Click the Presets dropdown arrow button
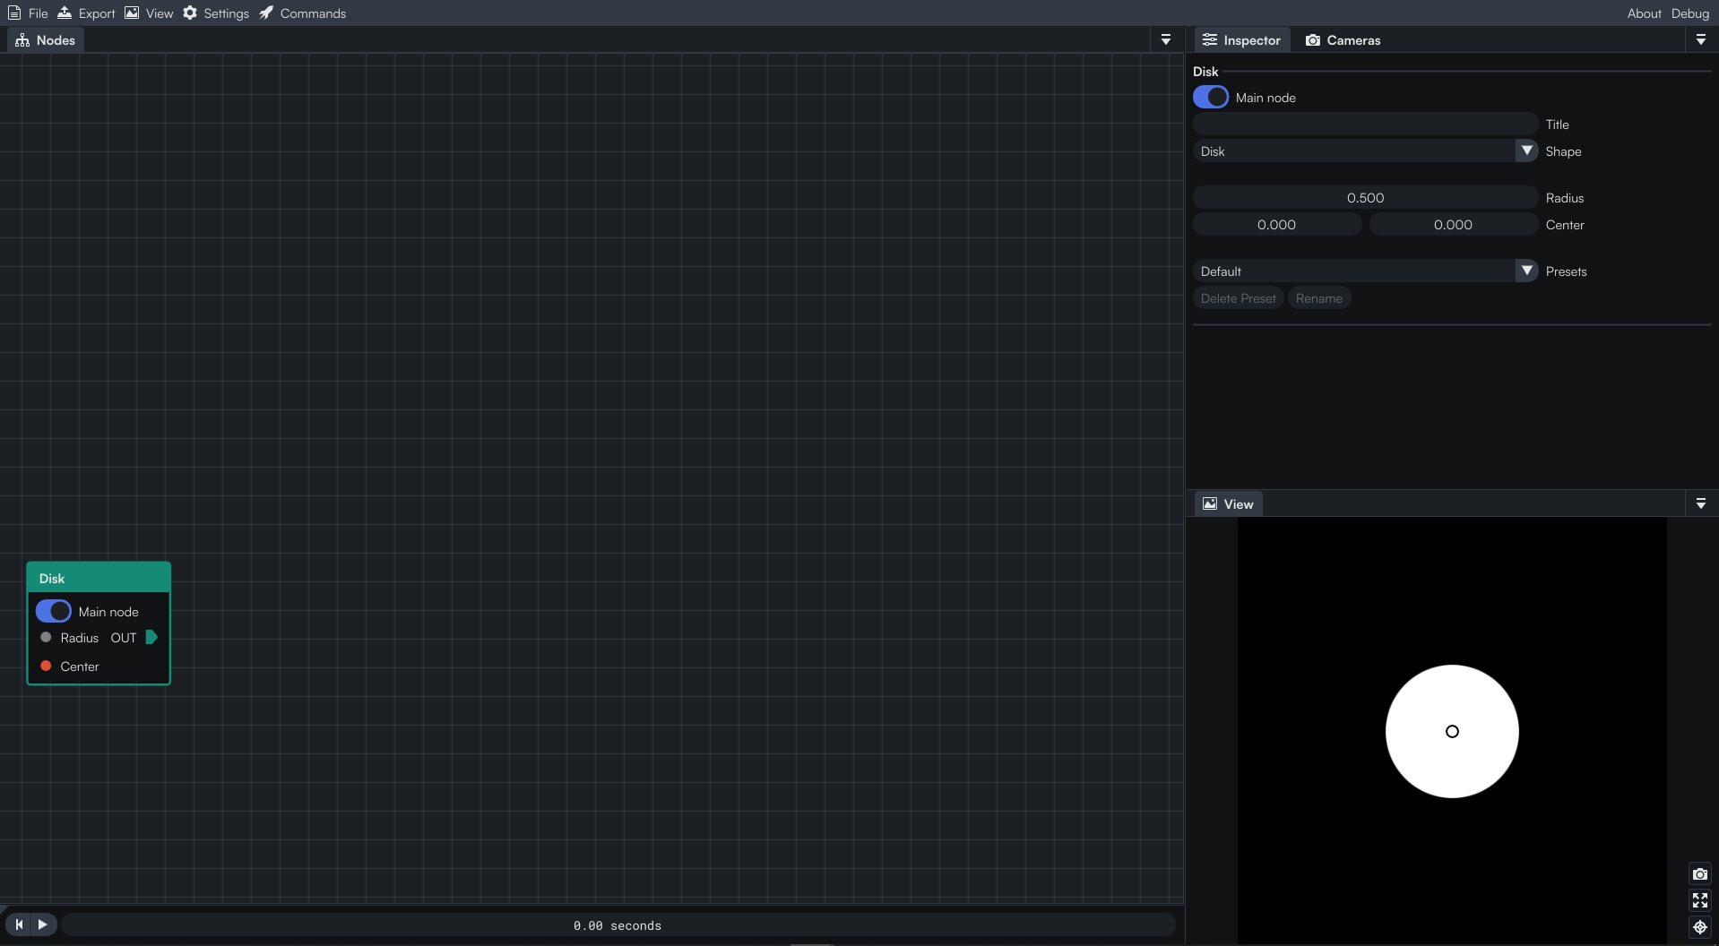This screenshot has width=1719, height=946. [x=1527, y=271]
